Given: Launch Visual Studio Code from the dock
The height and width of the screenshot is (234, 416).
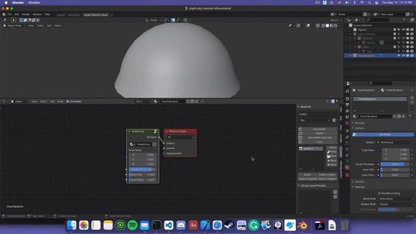Looking at the screenshot, I should tap(169, 226).
